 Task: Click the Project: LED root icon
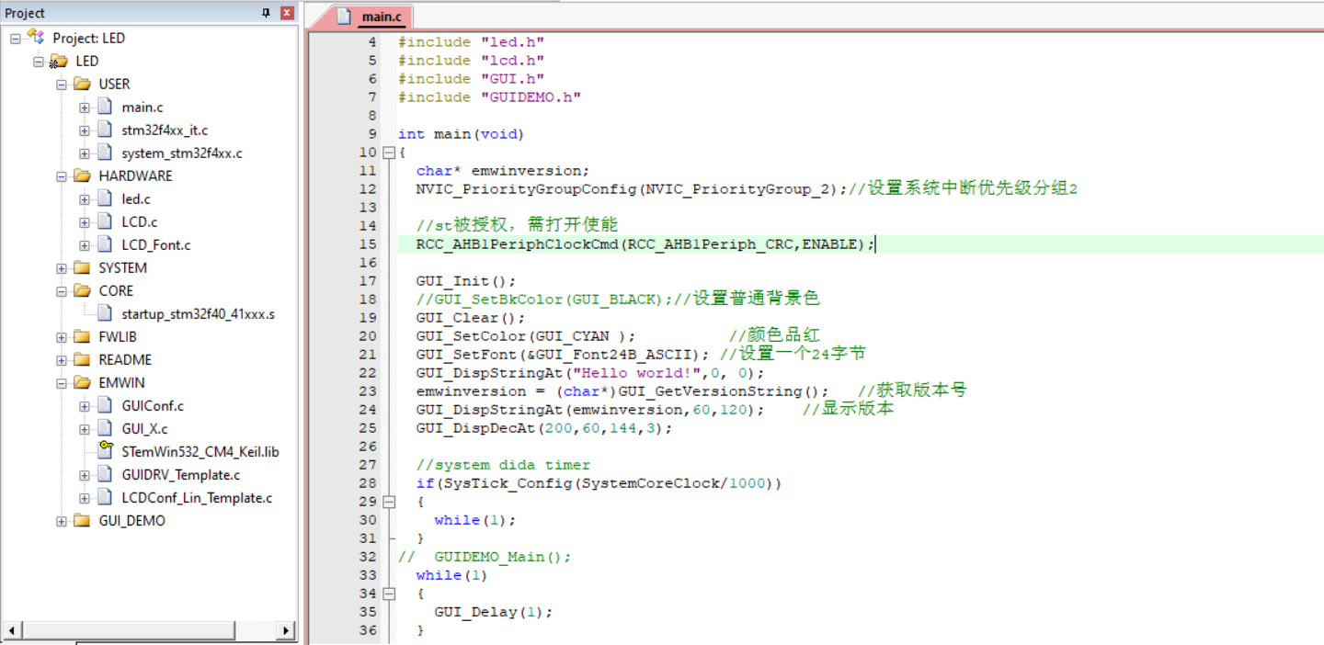pyautogui.click(x=37, y=38)
